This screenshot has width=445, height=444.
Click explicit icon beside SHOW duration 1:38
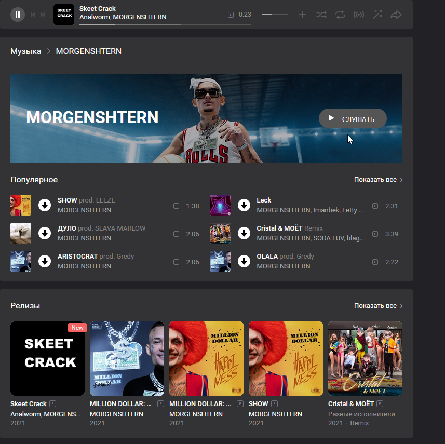(x=176, y=206)
